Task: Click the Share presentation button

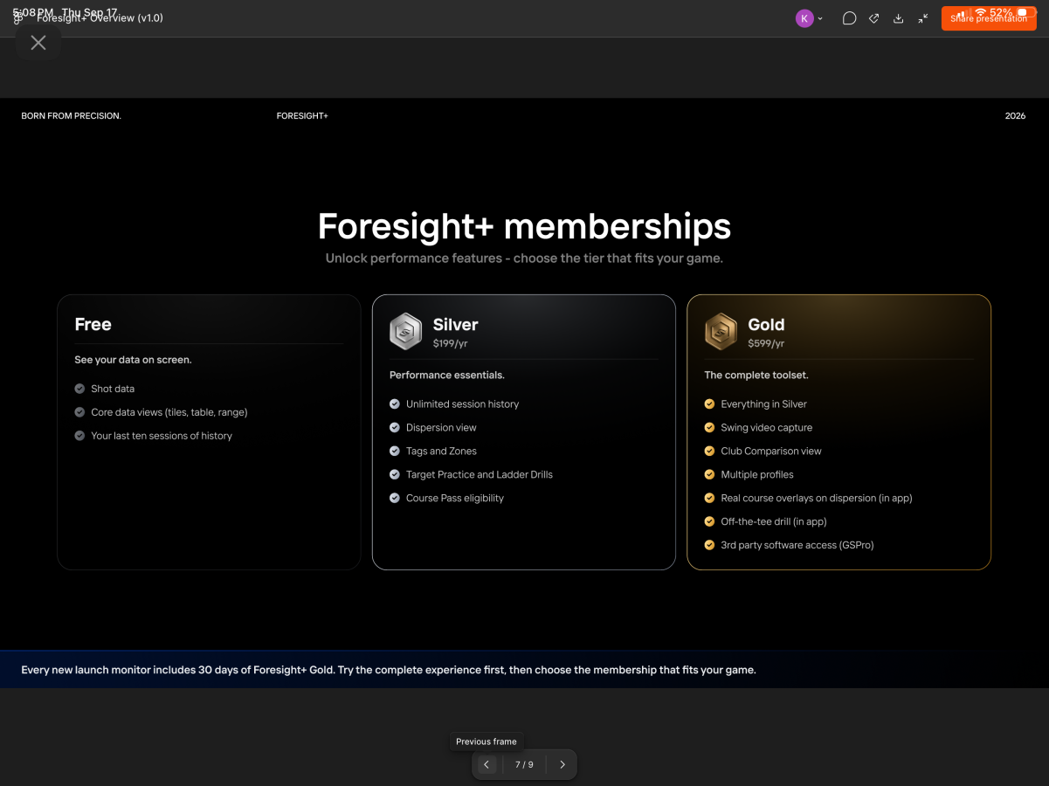Action: click(x=989, y=18)
